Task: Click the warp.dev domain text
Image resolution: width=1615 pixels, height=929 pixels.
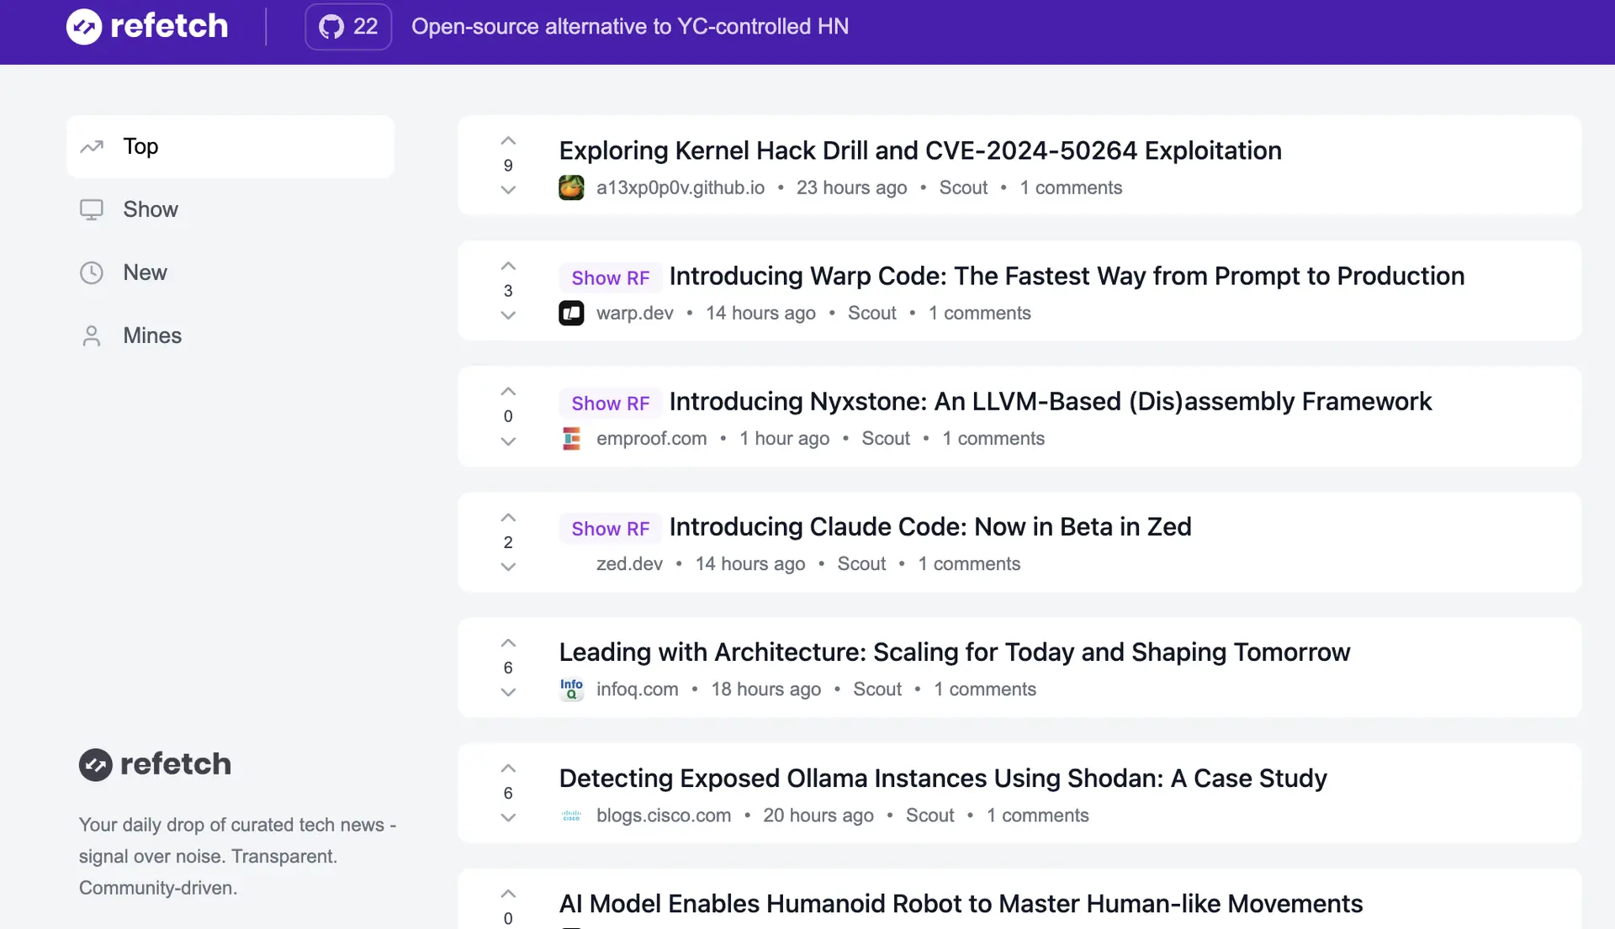Action: coord(635,313)
